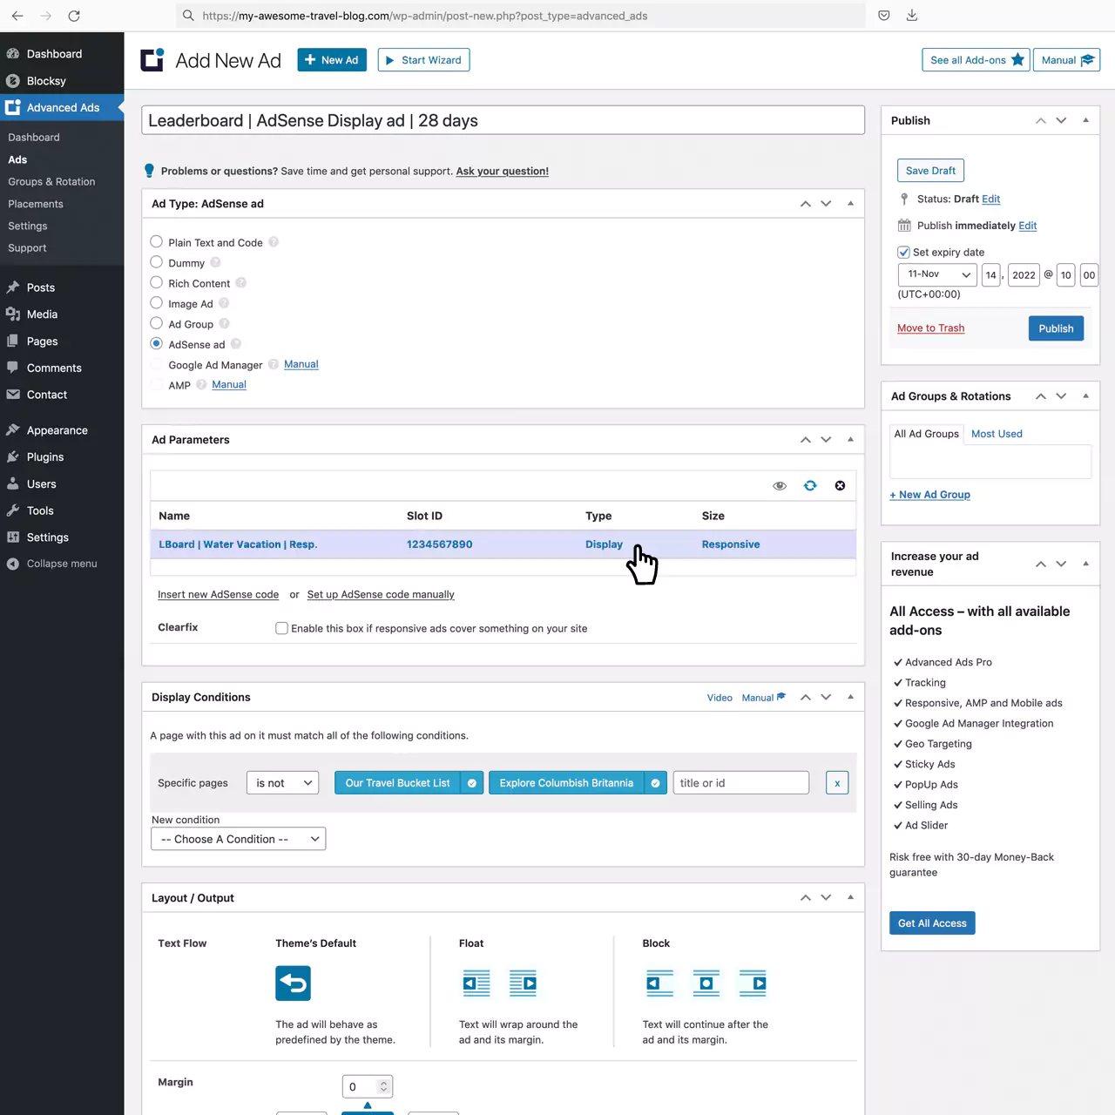Viewport: 1115px width, 1115px height.
Task: Click the Get All Access button
Action: [932, 923]
